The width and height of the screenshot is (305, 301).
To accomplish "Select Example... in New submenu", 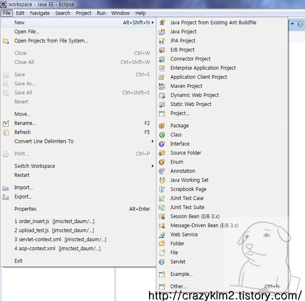I will [x=222, y=274].
